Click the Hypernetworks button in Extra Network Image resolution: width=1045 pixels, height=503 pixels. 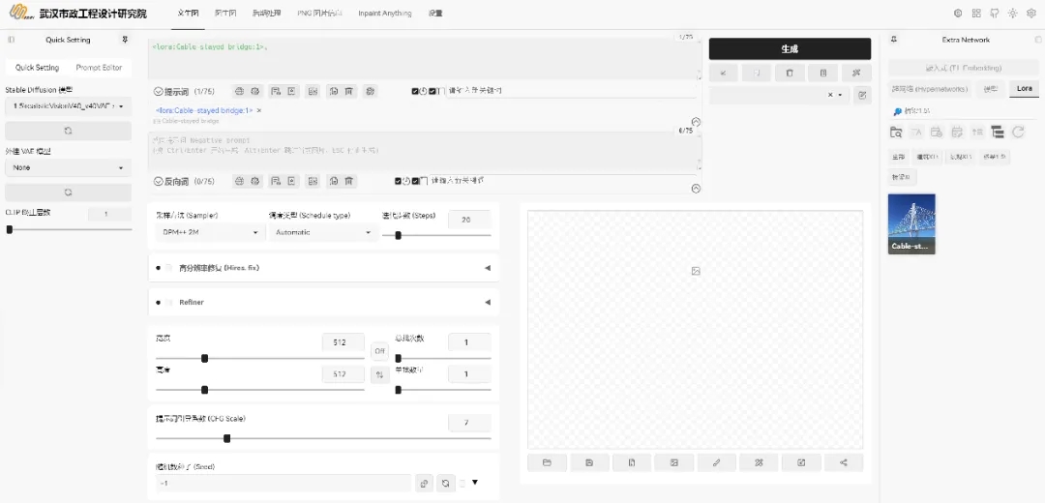click(x=929, y=88)
